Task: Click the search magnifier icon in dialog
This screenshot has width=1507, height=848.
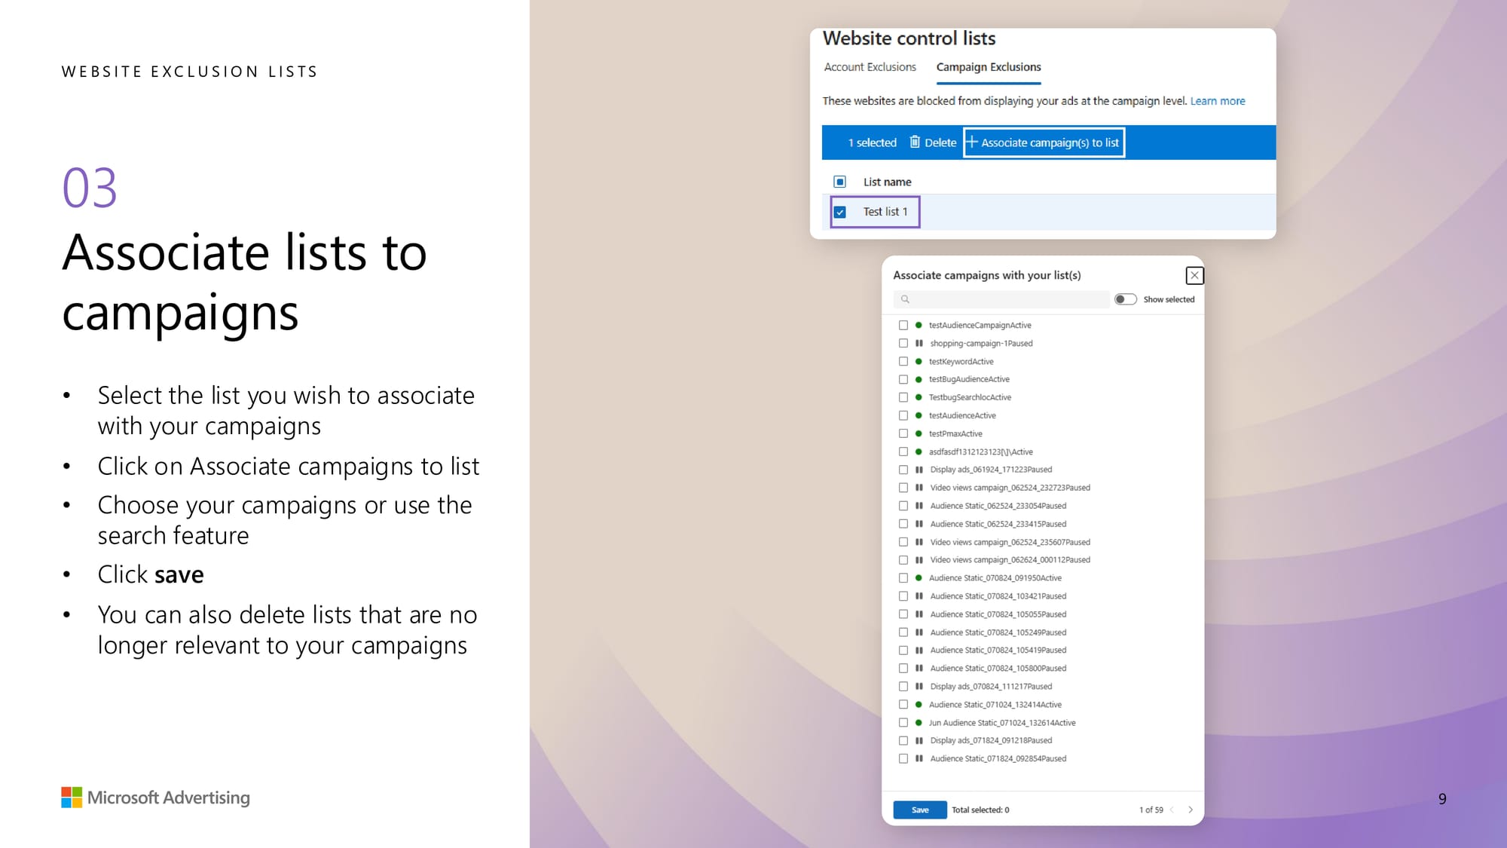Action: click(905, 299)
